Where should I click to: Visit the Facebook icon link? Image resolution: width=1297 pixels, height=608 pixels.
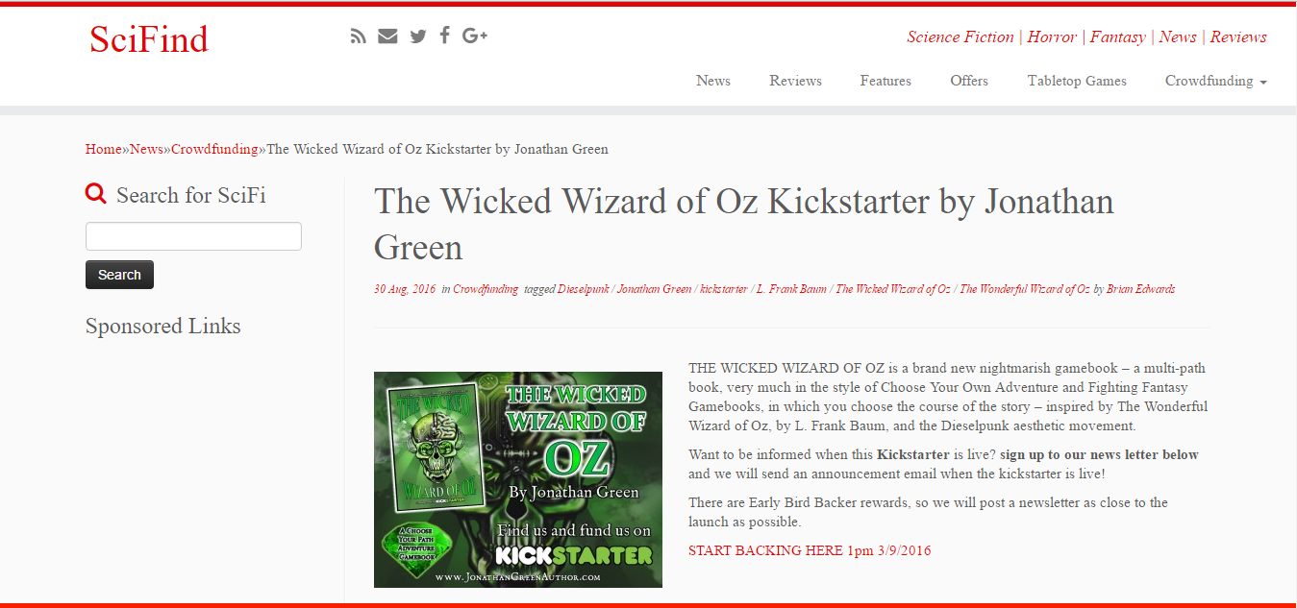point(444,36)
